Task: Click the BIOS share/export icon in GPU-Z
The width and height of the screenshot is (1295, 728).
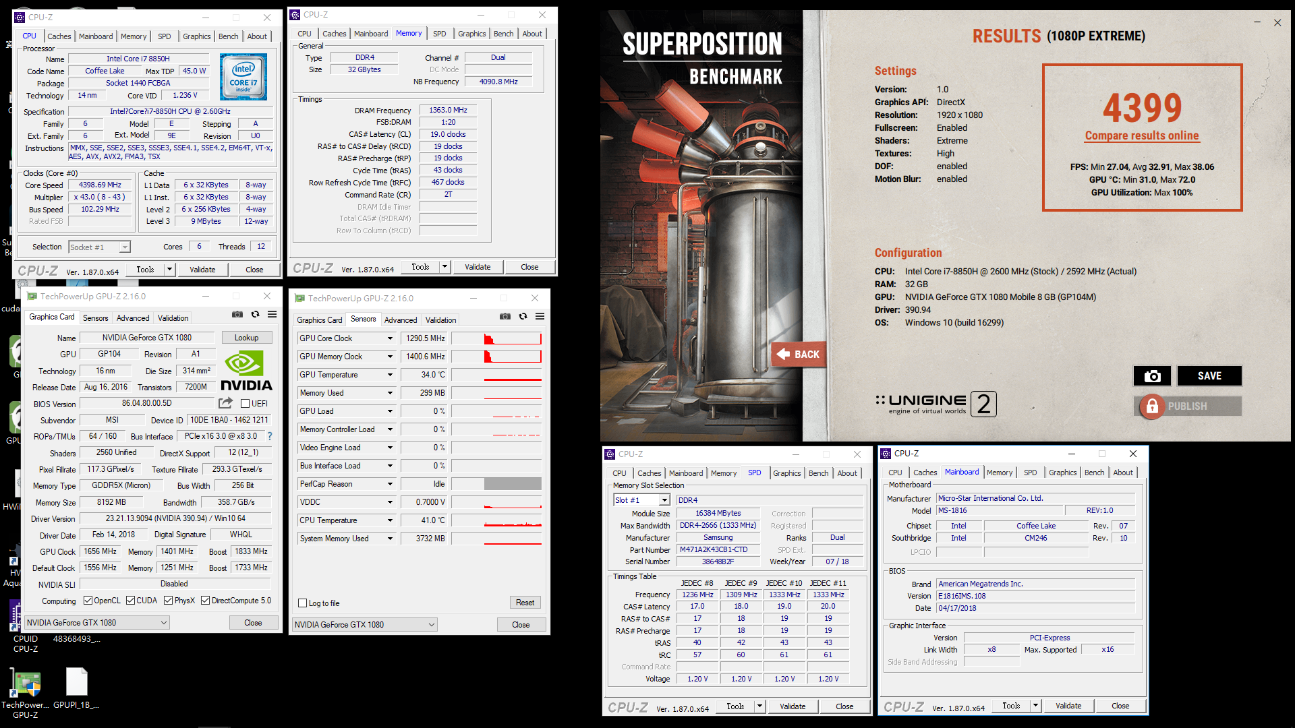Action: (225, 403)
